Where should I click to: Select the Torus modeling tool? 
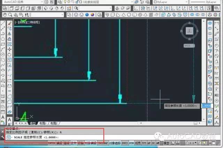pos(140,15)
